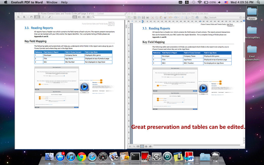Open the Sidebar options dropdown arrow
The image size is (264, 165).
(190, 17)
